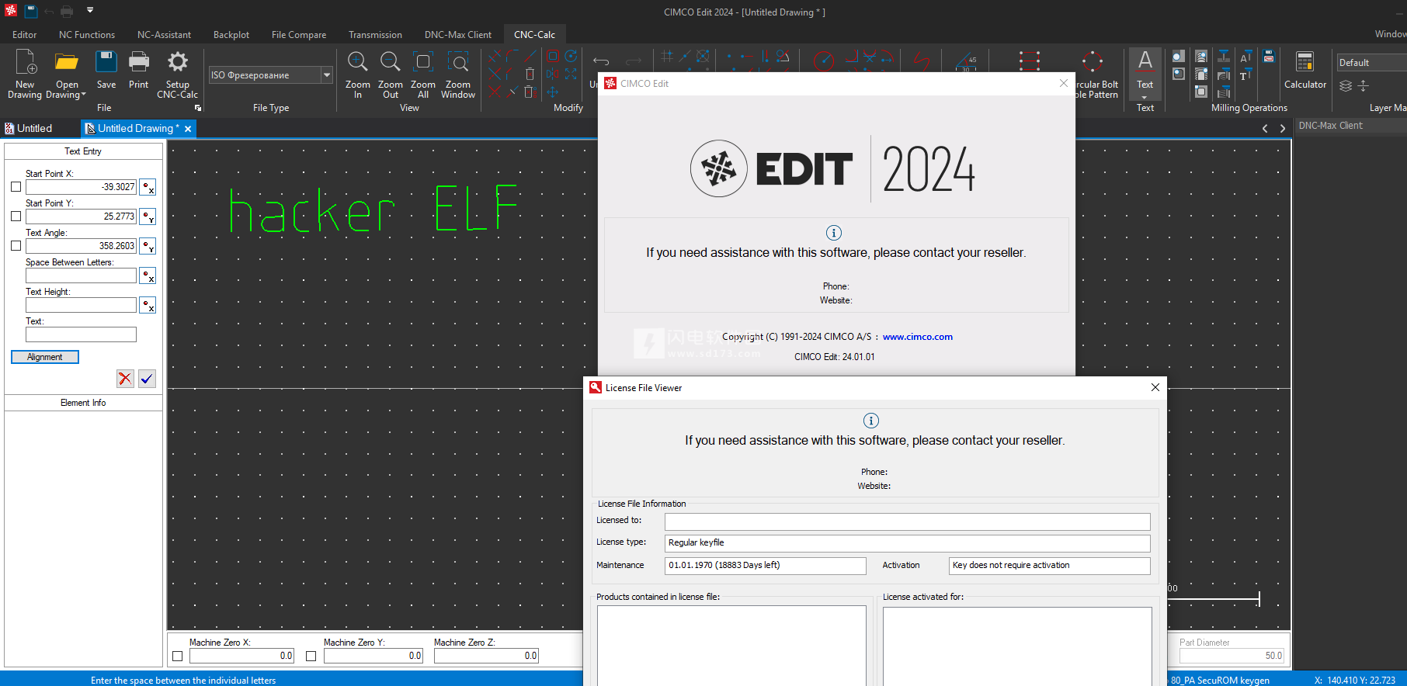Expand the Open Drawing dropdown arrow
The image size is (1407, 686).
[x=83, y=95]
